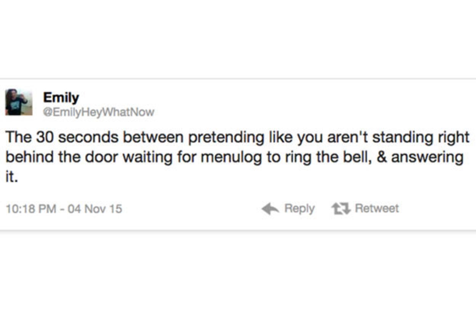Click the ampersand symbol in the tweet
This screenshot has height=316, width=476.
click(382, 157)
